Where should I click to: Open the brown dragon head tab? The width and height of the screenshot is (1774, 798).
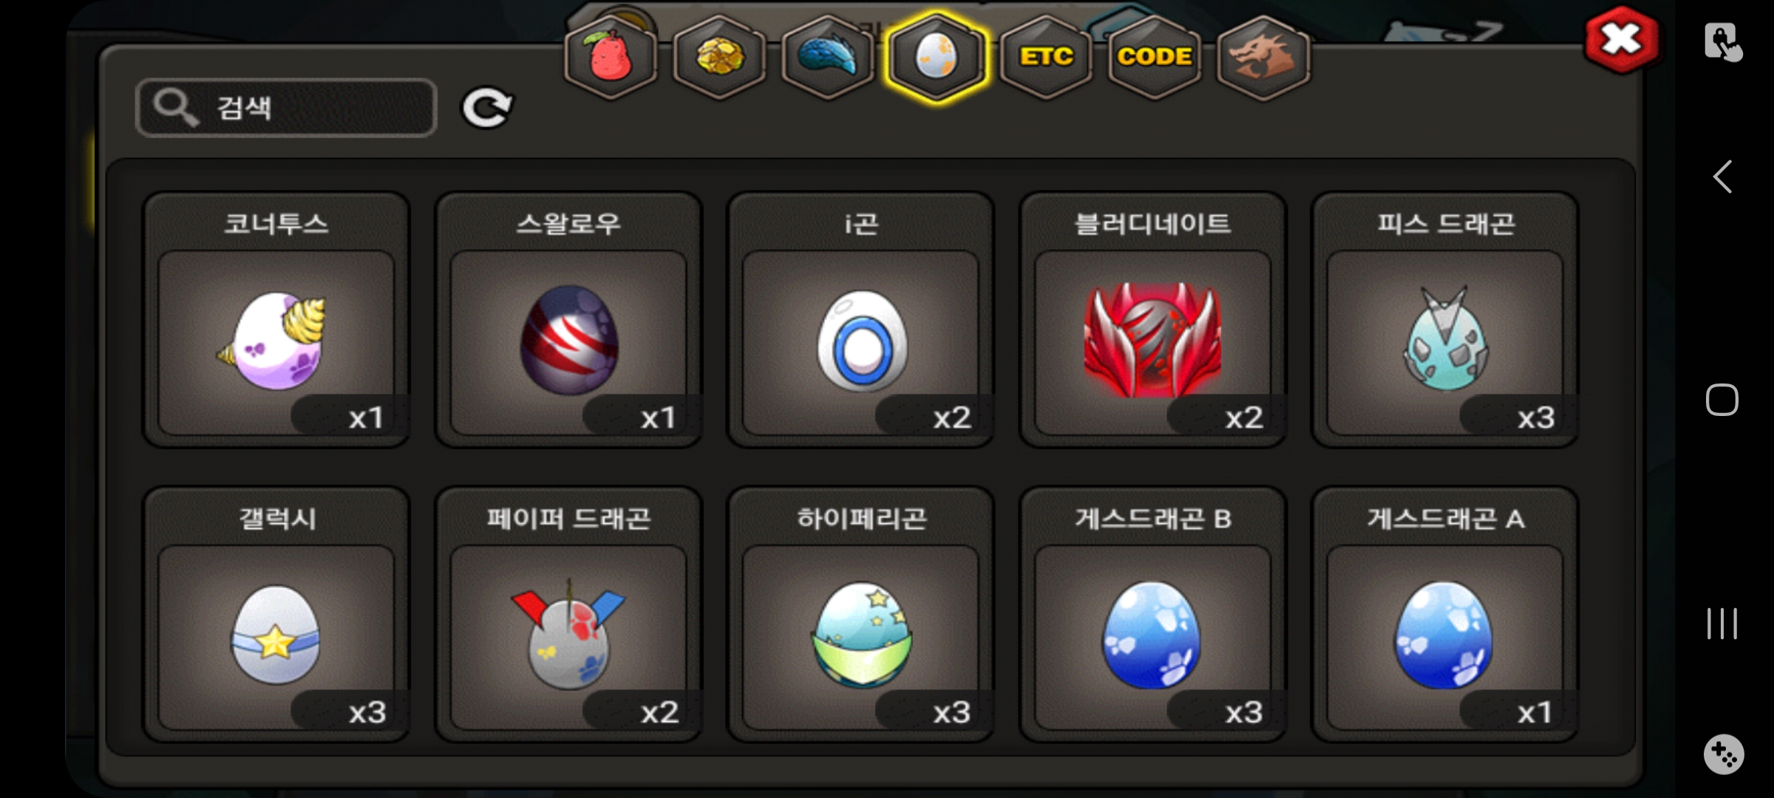[x=1263, y=57]
